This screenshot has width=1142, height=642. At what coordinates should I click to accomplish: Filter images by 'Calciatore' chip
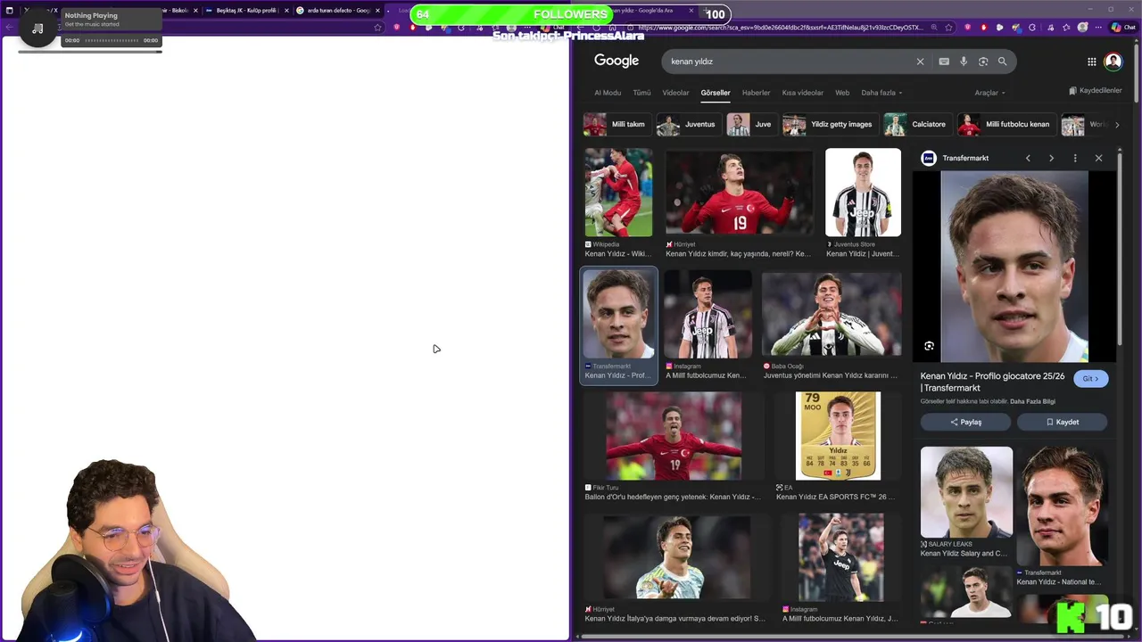916,124
